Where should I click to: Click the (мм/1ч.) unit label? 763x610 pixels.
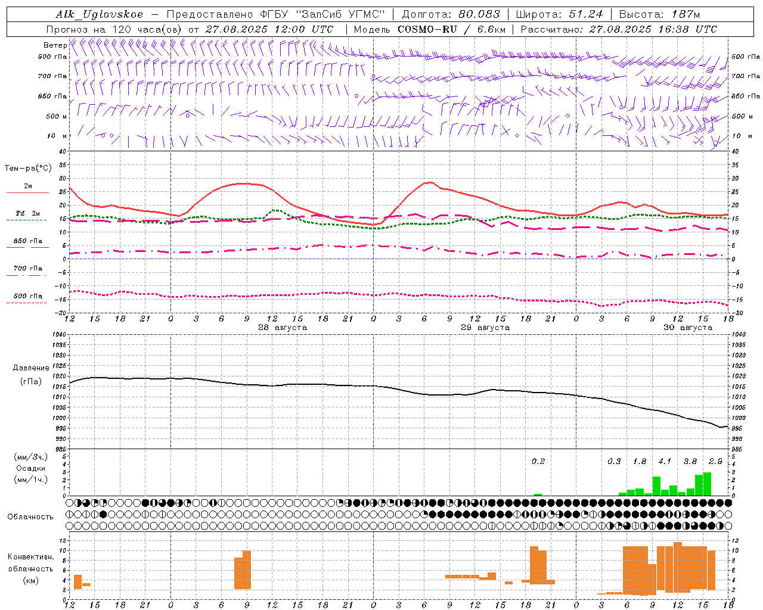(31, 480)
